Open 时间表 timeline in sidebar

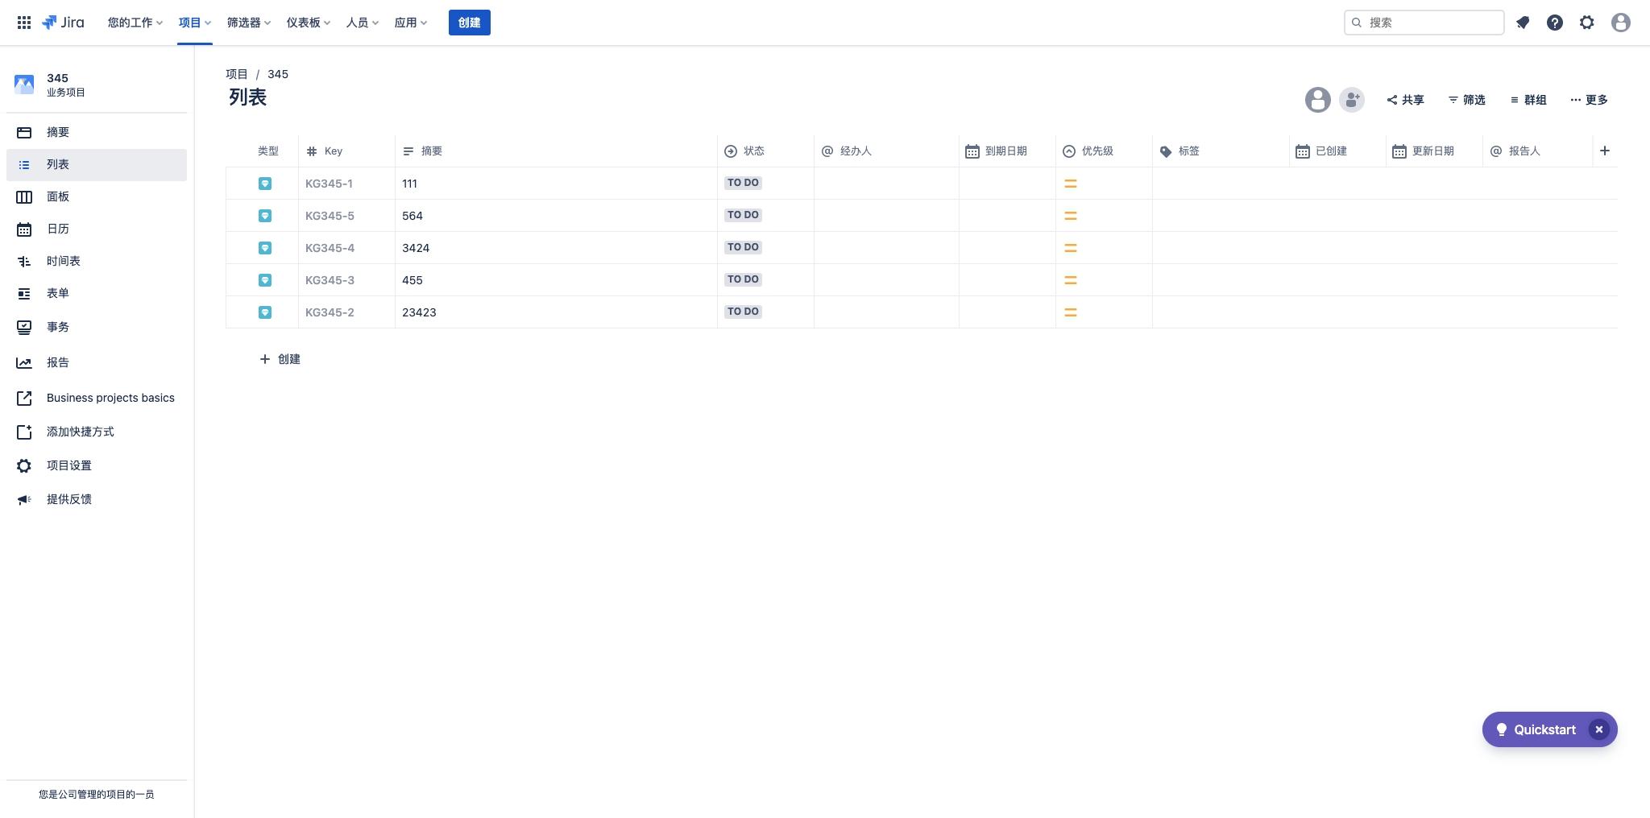point(97,261)
